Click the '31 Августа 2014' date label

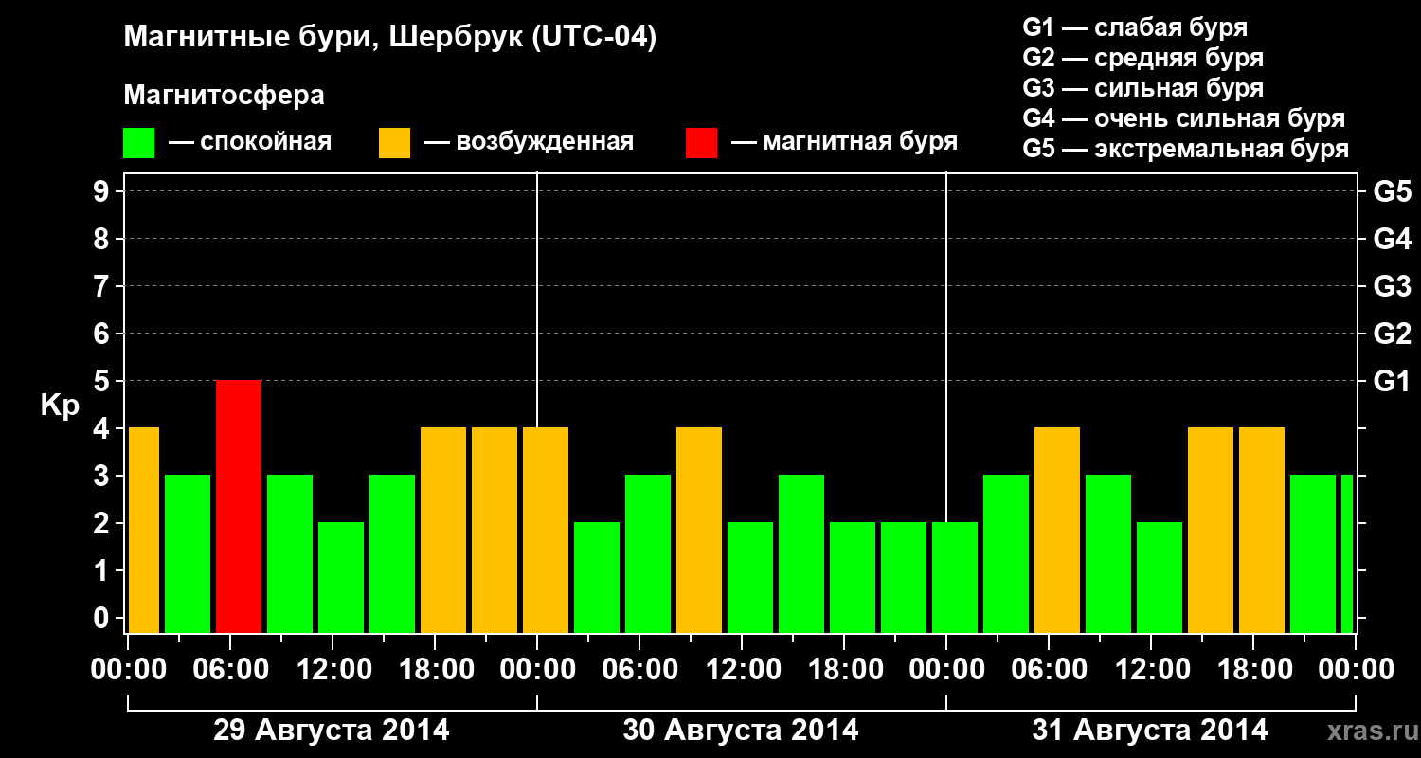pyautogui.click(x=1150, y=731)
